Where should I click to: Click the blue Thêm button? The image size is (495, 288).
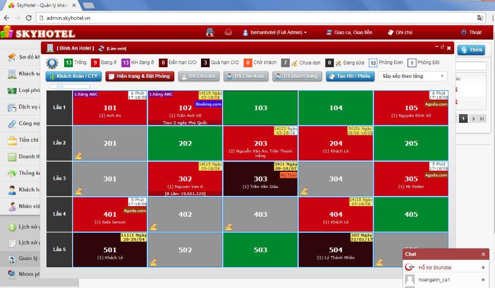(472, 50)
